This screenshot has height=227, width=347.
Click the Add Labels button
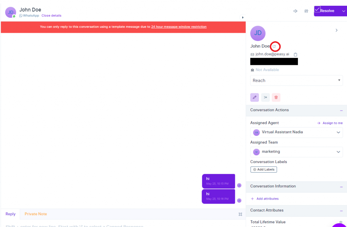click(x=264, y=169)
